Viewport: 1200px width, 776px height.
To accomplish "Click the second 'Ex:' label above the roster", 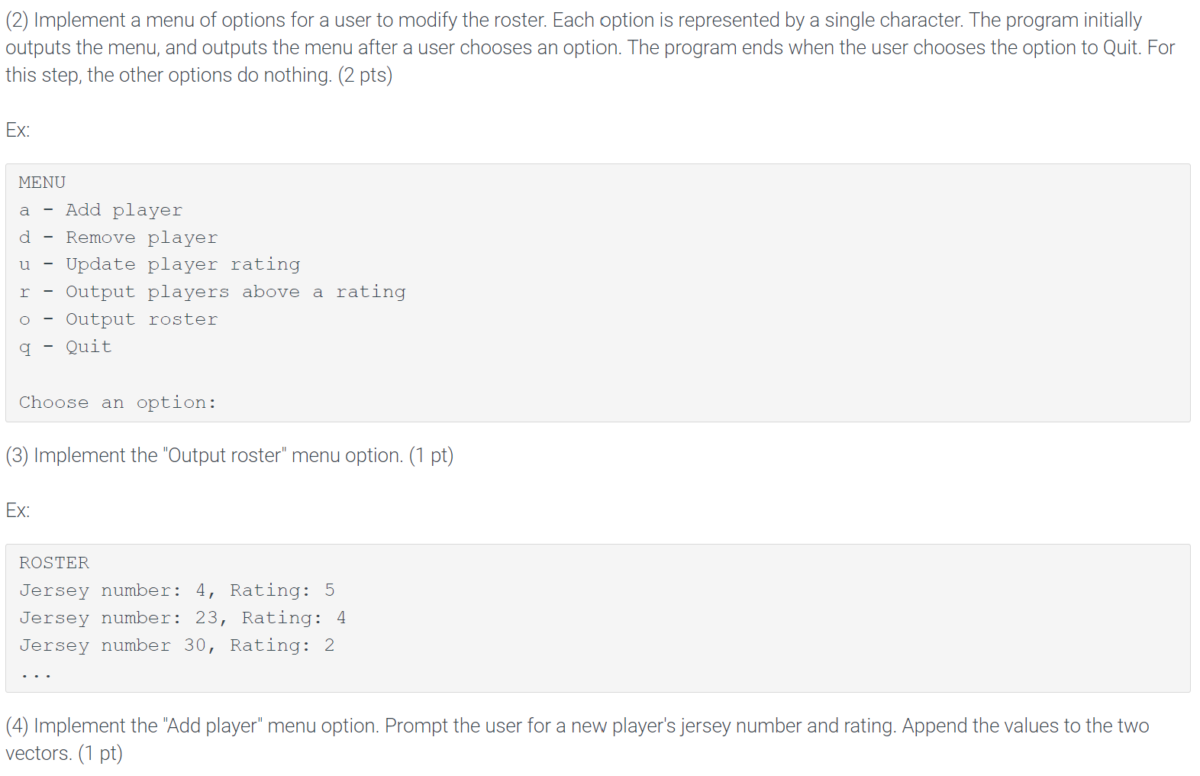I will pos(18,510).
